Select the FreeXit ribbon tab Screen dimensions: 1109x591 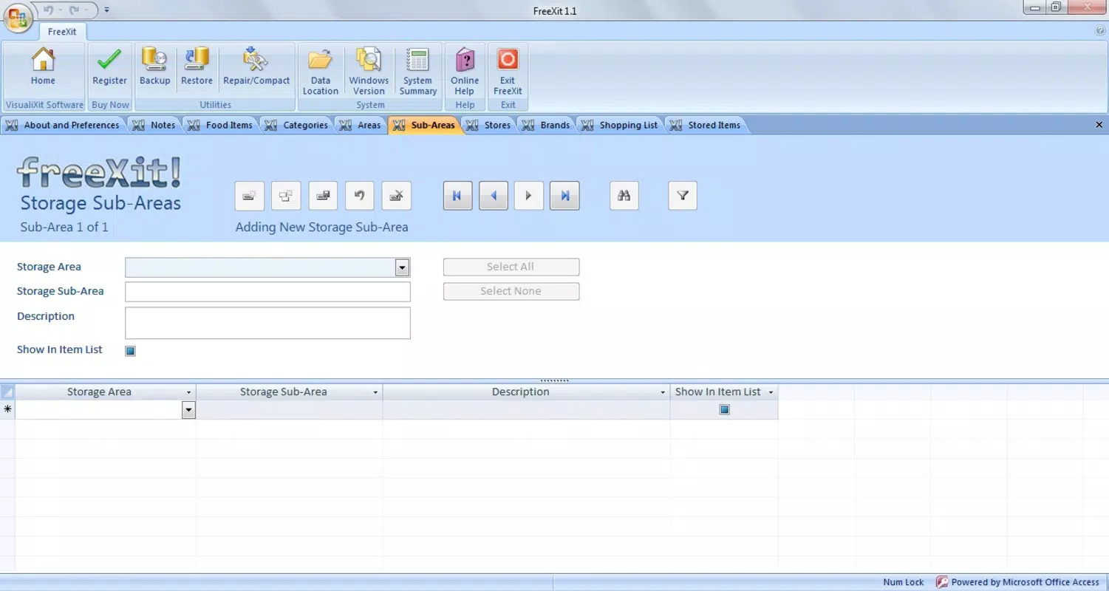coord(62,32)
